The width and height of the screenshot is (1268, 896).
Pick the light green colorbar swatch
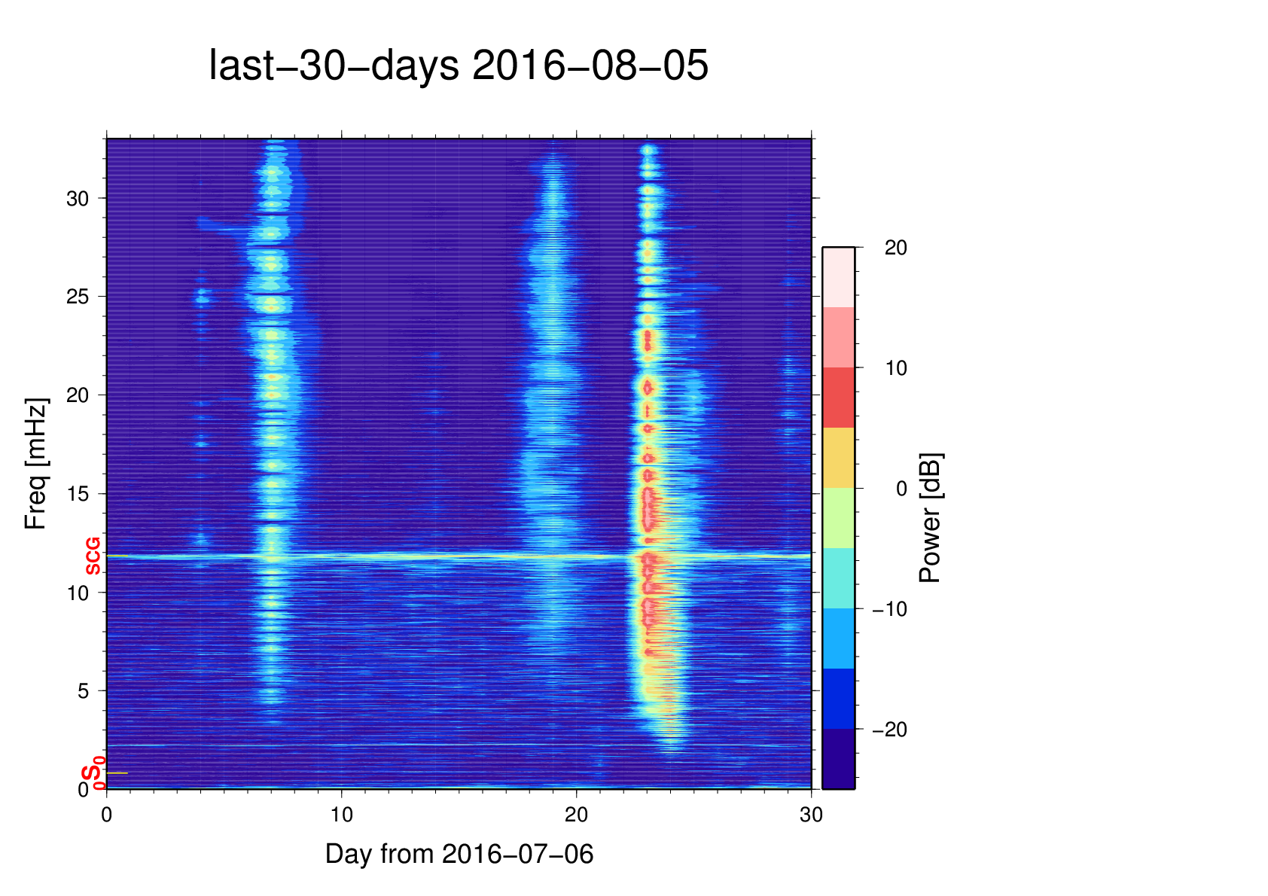[838, 518]
